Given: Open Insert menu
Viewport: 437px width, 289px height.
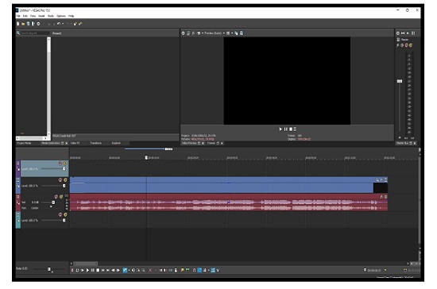Looking at the screenshot, I should 41,16.
